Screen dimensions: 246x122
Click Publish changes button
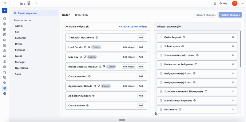pyautogui.click(x=230, y=15)
